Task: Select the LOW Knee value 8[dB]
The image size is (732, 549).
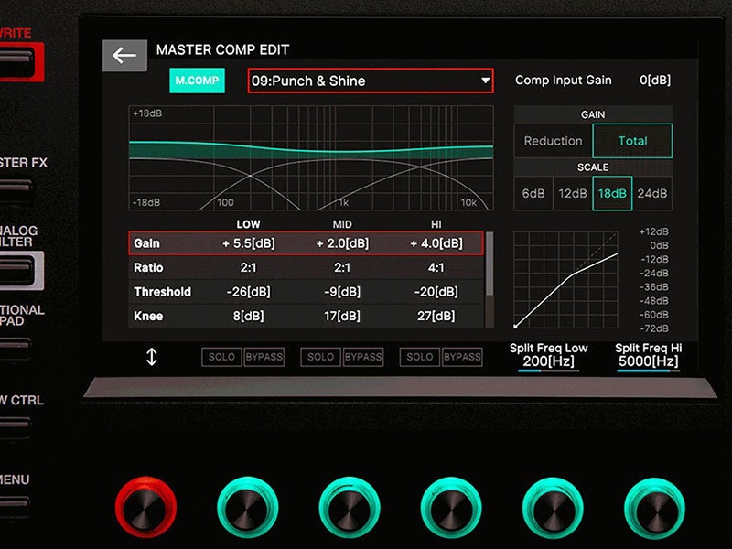Action: pyautogui.click(x=248, y=316)
